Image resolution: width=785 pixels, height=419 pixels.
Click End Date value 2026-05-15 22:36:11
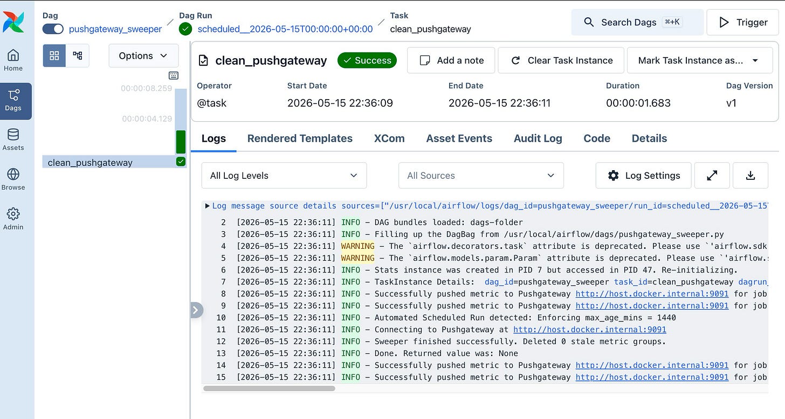(x=500, y=103)
